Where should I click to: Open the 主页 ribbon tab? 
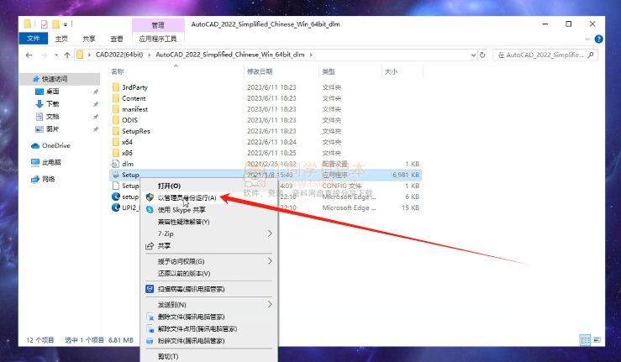pyautogui.click(x=61, y=39)
